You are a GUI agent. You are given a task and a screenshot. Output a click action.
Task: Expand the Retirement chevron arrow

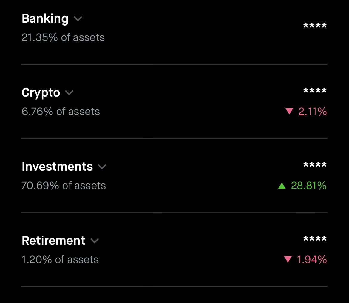pyautogui.click(x=94, y=241)
